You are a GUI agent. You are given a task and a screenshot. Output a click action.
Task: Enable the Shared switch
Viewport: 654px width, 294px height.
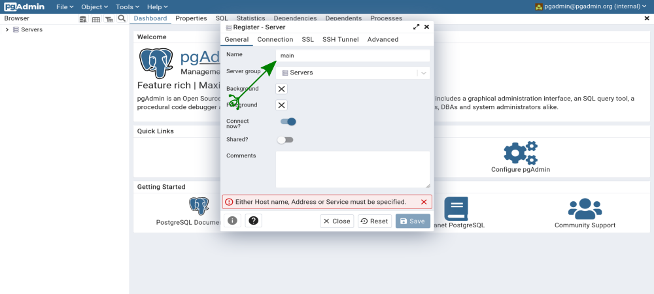click(x=285, y=140)
